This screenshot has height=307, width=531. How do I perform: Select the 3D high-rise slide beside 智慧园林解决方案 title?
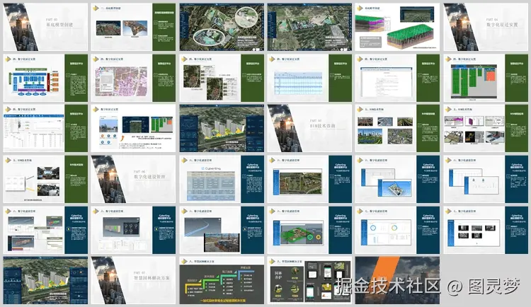(45, 280)
